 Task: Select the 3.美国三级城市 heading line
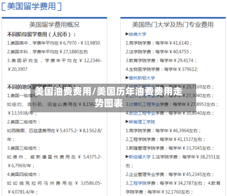24,148
